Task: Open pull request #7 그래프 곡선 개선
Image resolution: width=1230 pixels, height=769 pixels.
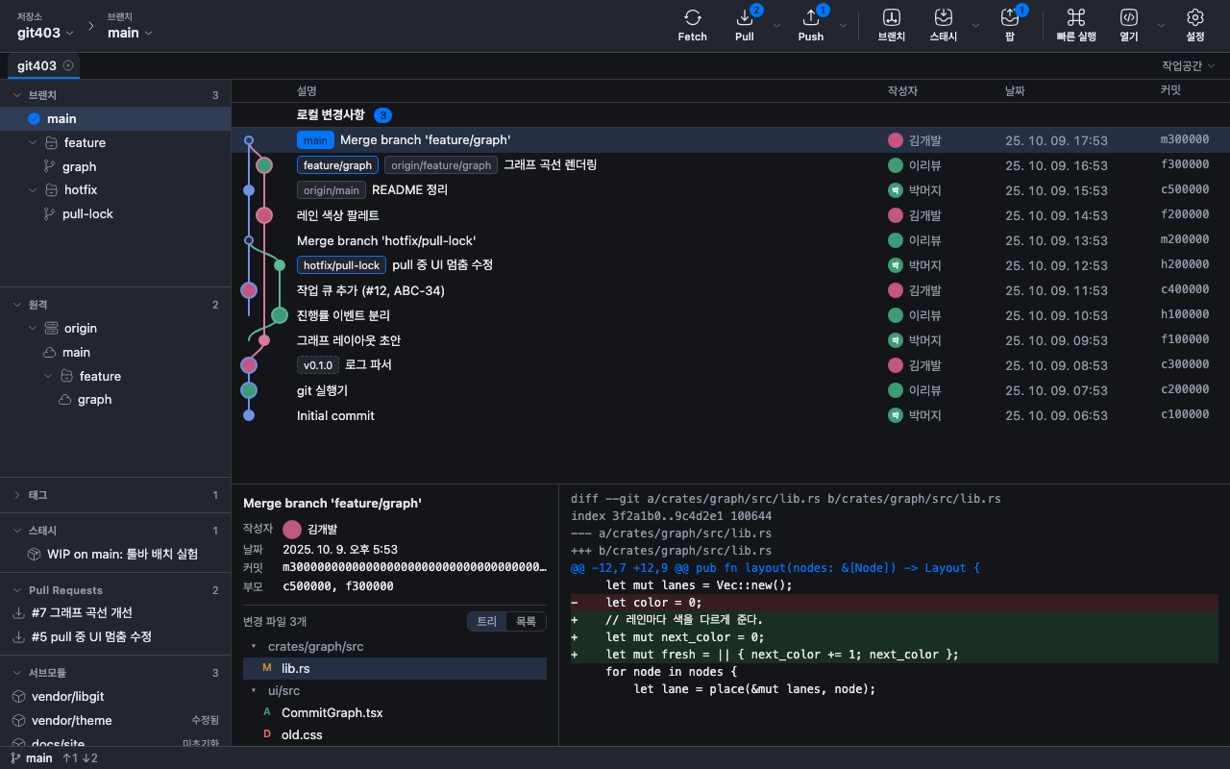Action: pyautogui.click(x=115, y=612)
